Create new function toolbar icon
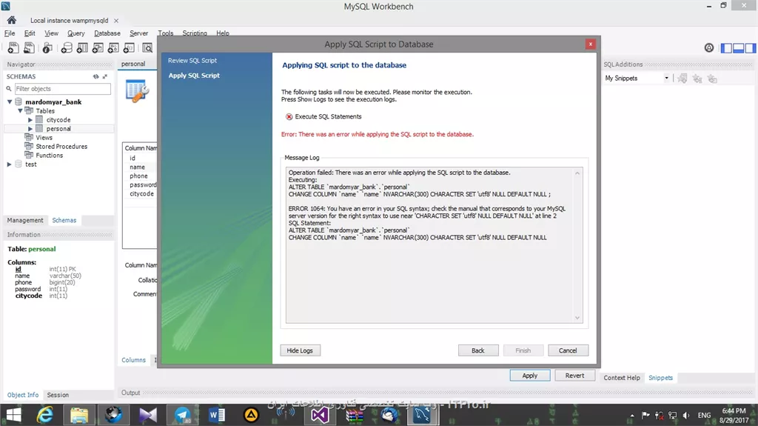758x426 pixels. point(129,47)
